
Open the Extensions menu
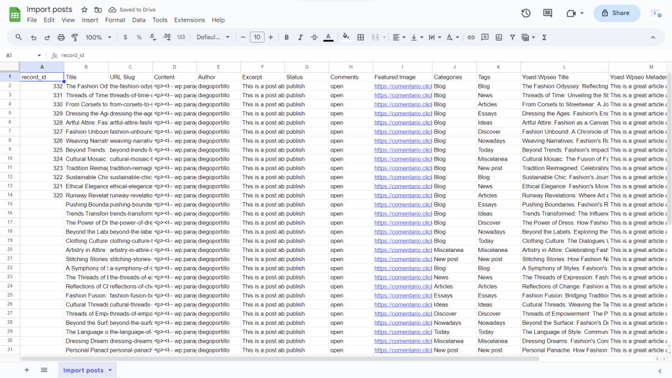(189, 20)
